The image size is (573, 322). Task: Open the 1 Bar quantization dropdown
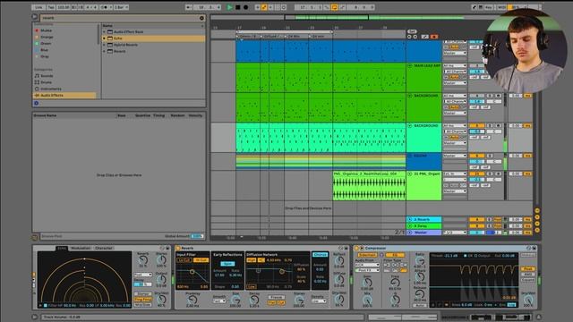click(x=121, y=7)
